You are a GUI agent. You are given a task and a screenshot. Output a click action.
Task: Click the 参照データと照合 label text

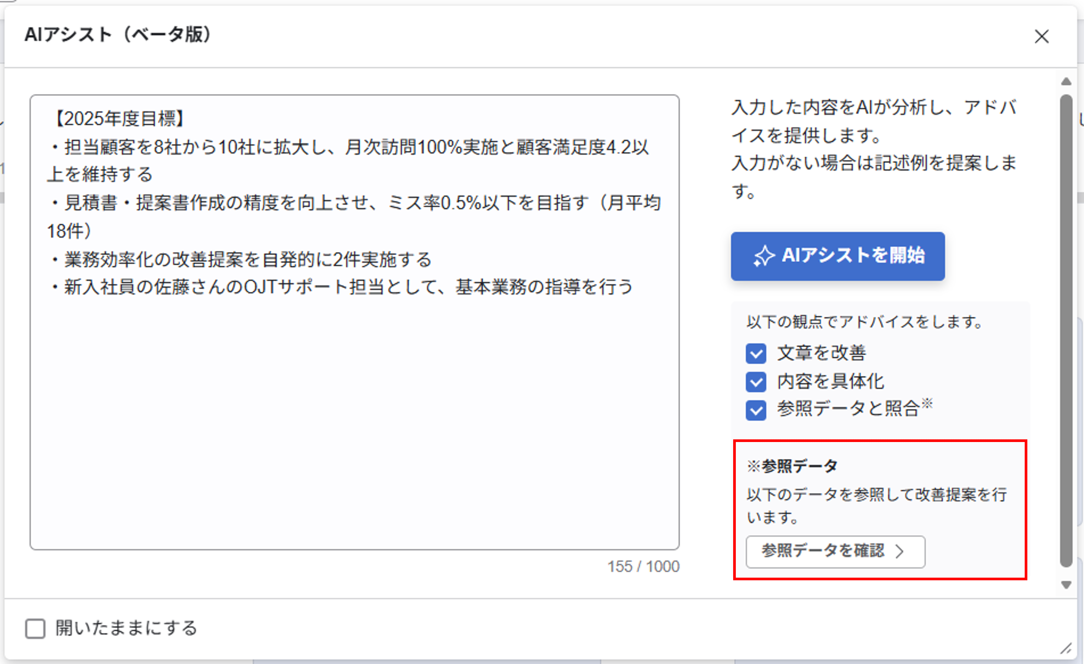848,409
